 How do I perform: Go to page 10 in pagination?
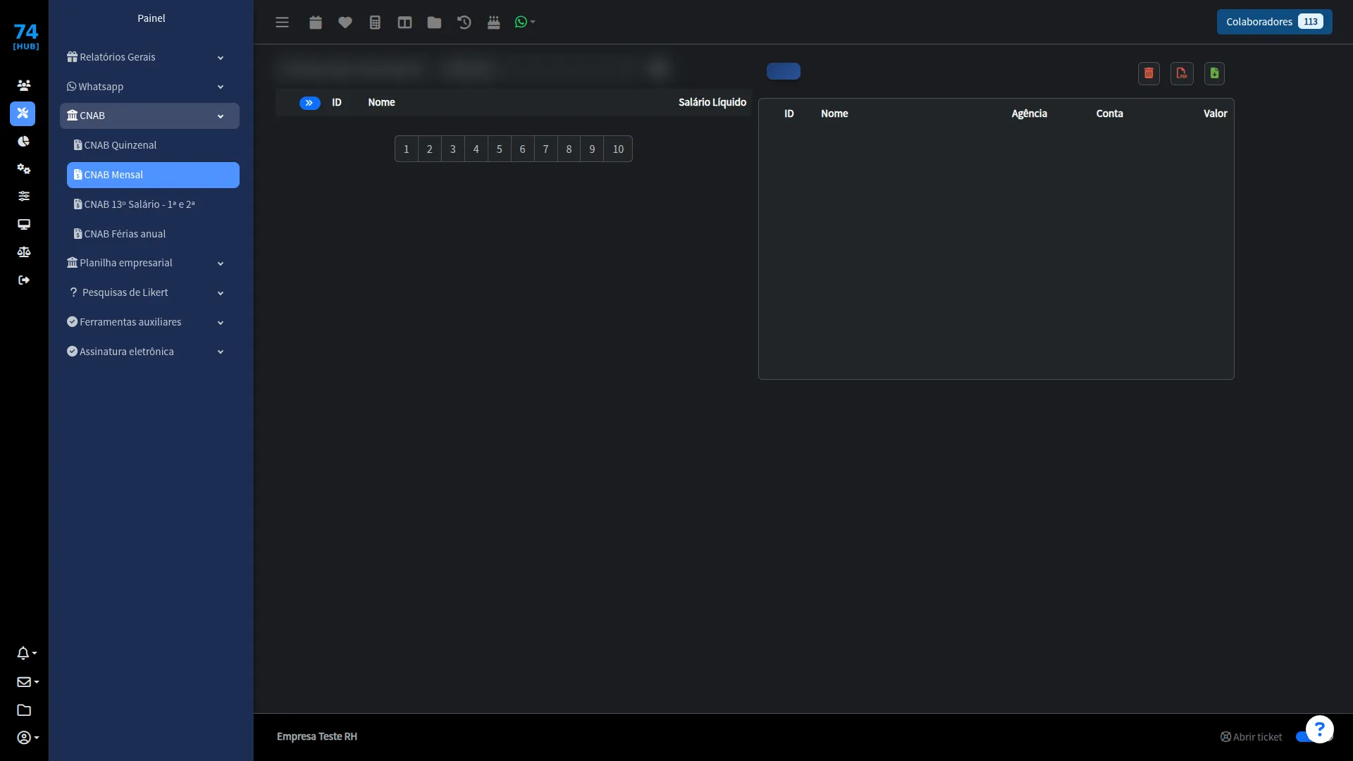pos(618,149)
